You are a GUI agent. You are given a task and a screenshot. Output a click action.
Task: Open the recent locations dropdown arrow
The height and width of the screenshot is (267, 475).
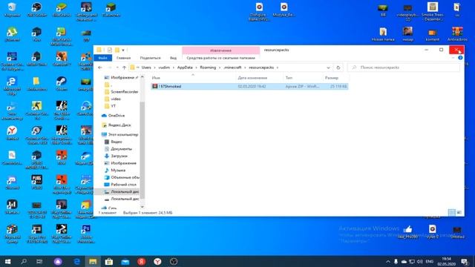coord(117,67)
